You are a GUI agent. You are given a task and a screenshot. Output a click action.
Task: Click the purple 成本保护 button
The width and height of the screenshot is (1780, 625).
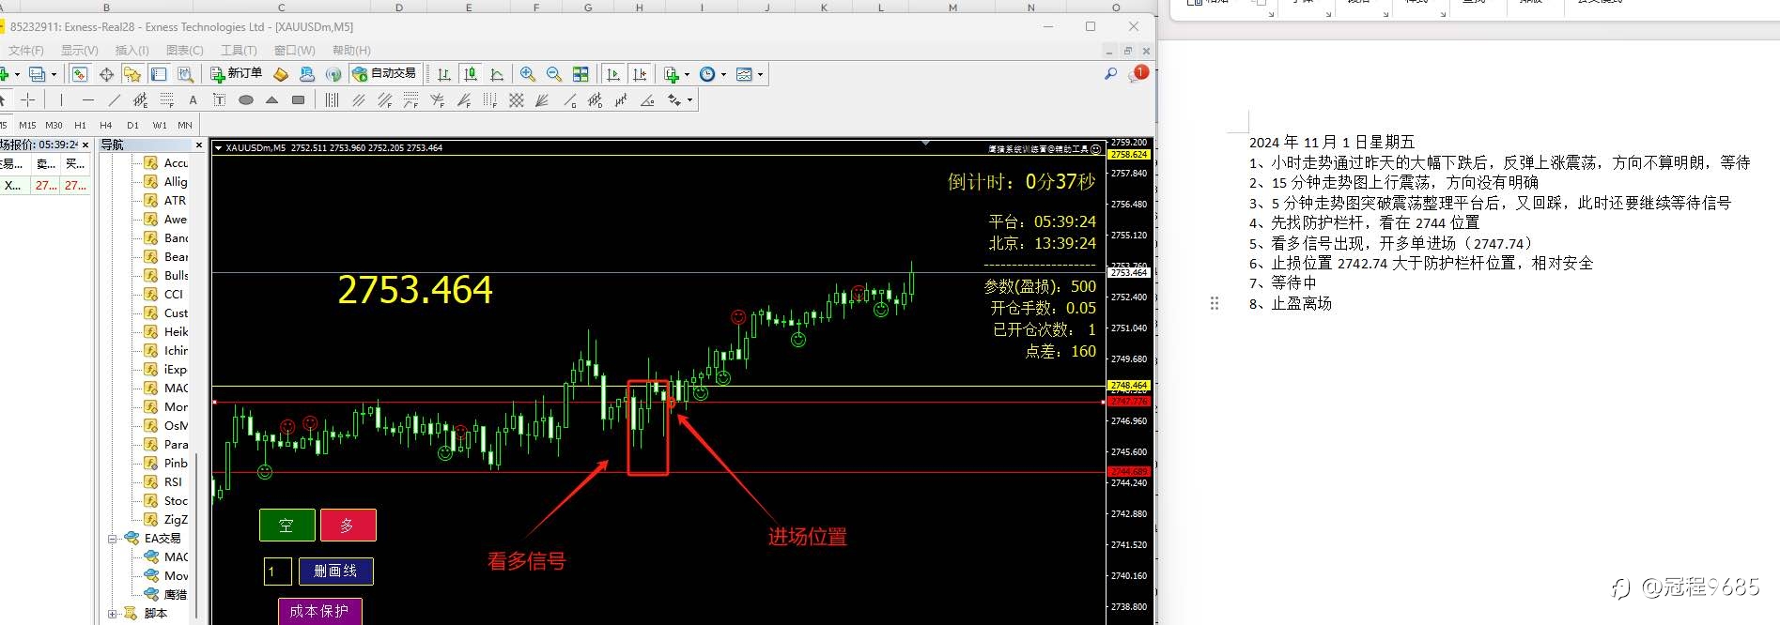(x=319, y=611)
